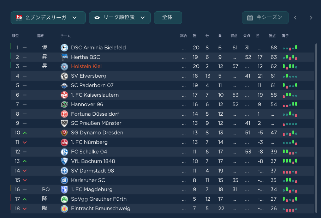Select the Hannover 96 logo

[64, 104]
